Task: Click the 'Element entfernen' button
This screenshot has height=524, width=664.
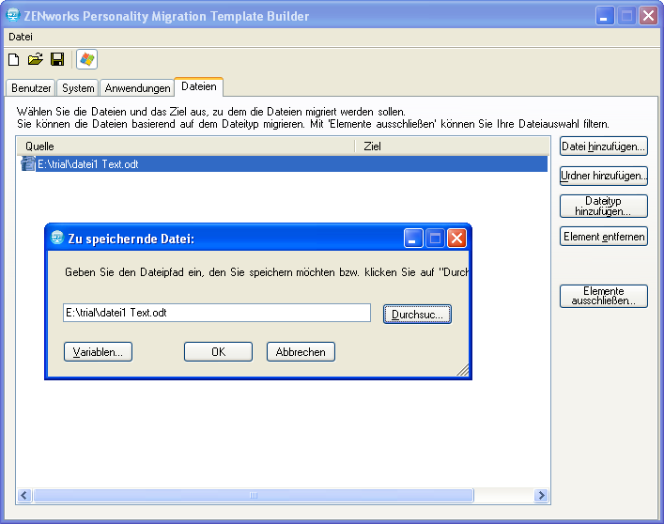Action: pyautogui.click(x=604, y=237)
